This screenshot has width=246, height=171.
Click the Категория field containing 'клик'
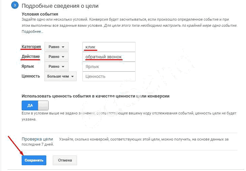click(109, 47)
